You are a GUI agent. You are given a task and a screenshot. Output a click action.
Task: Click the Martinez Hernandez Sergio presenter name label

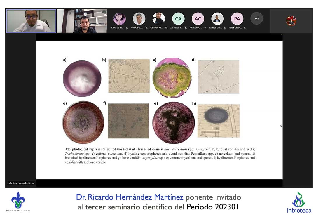pyautogui.click(x=22, y=183)
